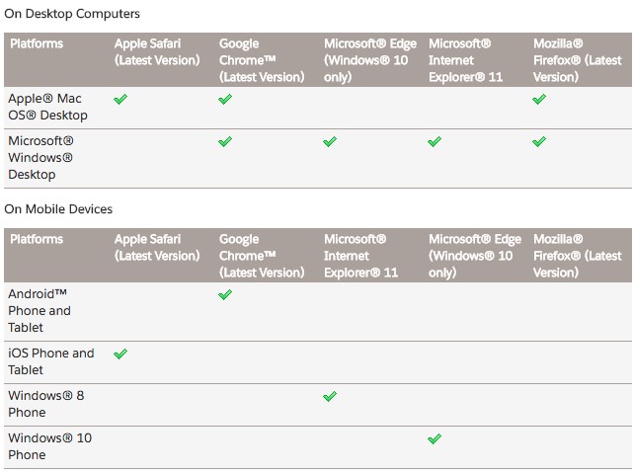
Task: Click the iOS Phone Safari checkmark
Action: click(x=120, y=354)
